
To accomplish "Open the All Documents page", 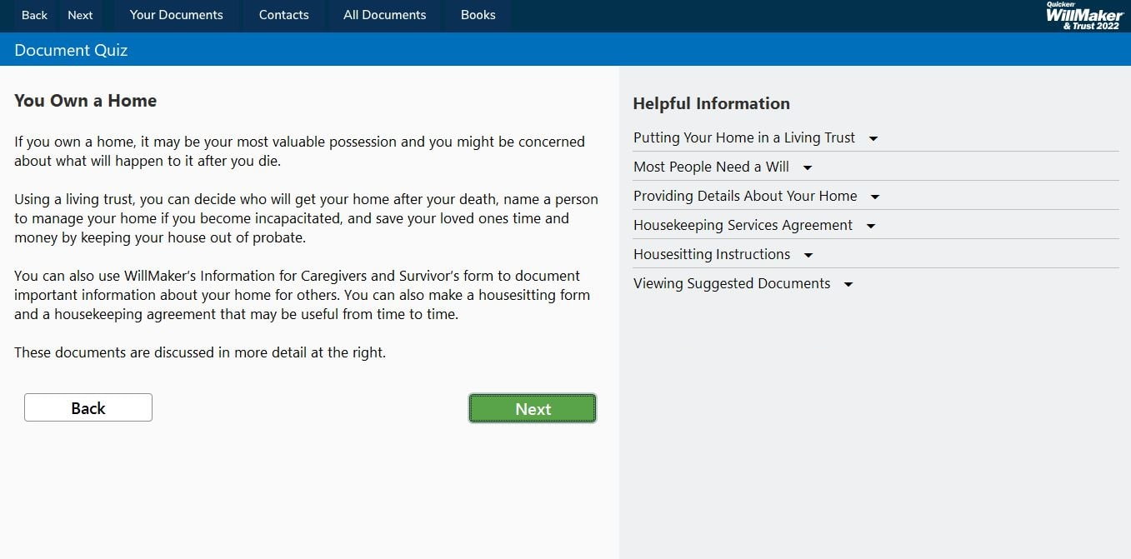I will point(384,15).
